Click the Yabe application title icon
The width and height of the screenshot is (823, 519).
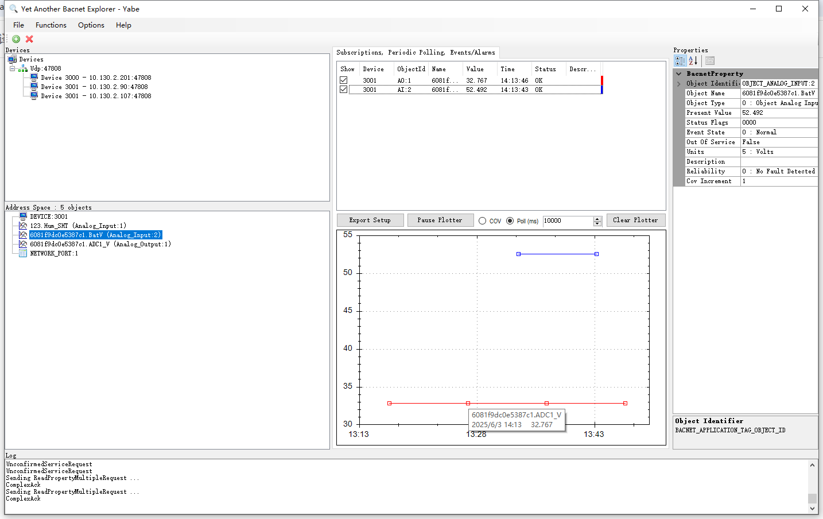(13, 9)
